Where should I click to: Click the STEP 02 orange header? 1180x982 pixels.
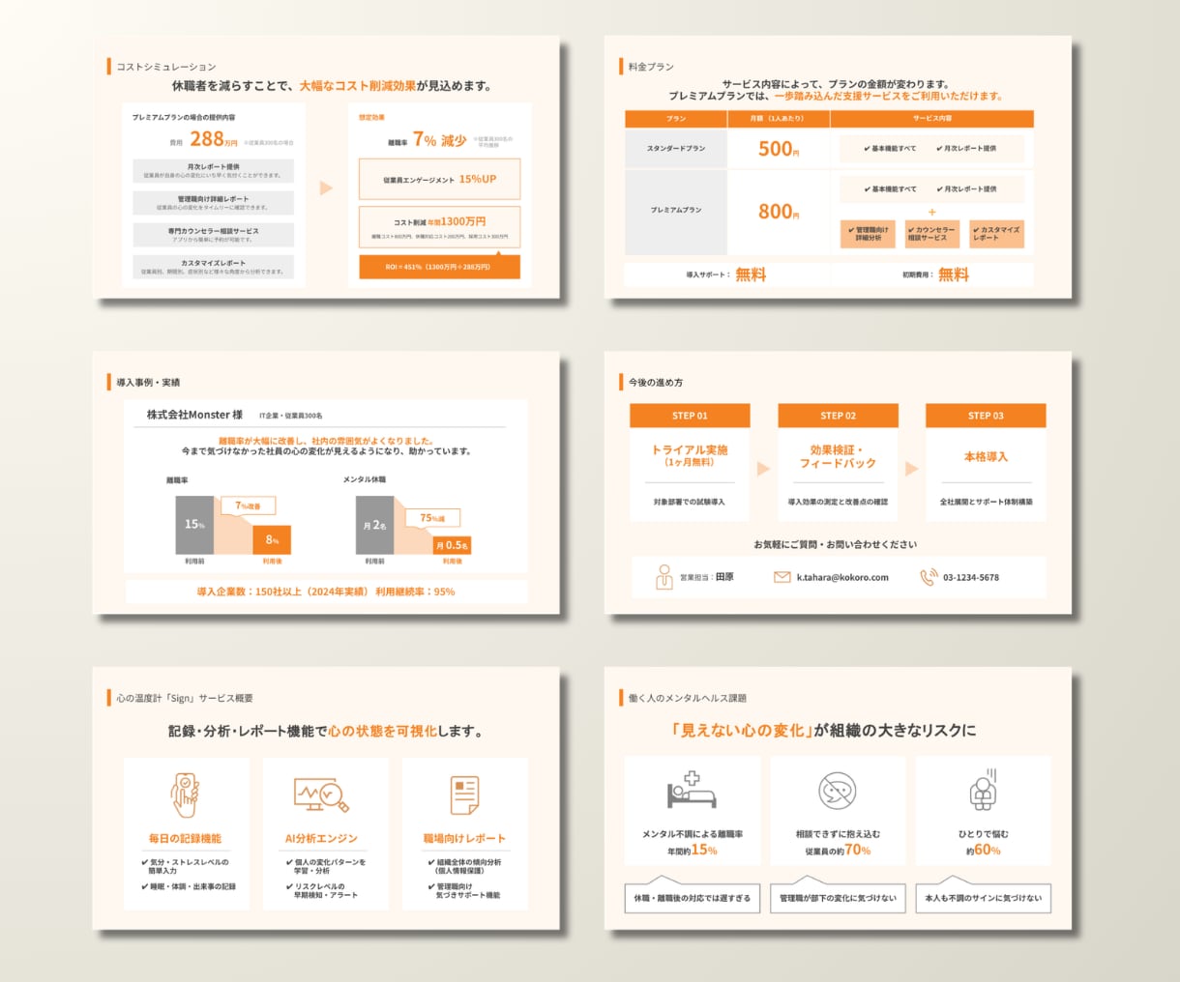[x=838, y=416]
